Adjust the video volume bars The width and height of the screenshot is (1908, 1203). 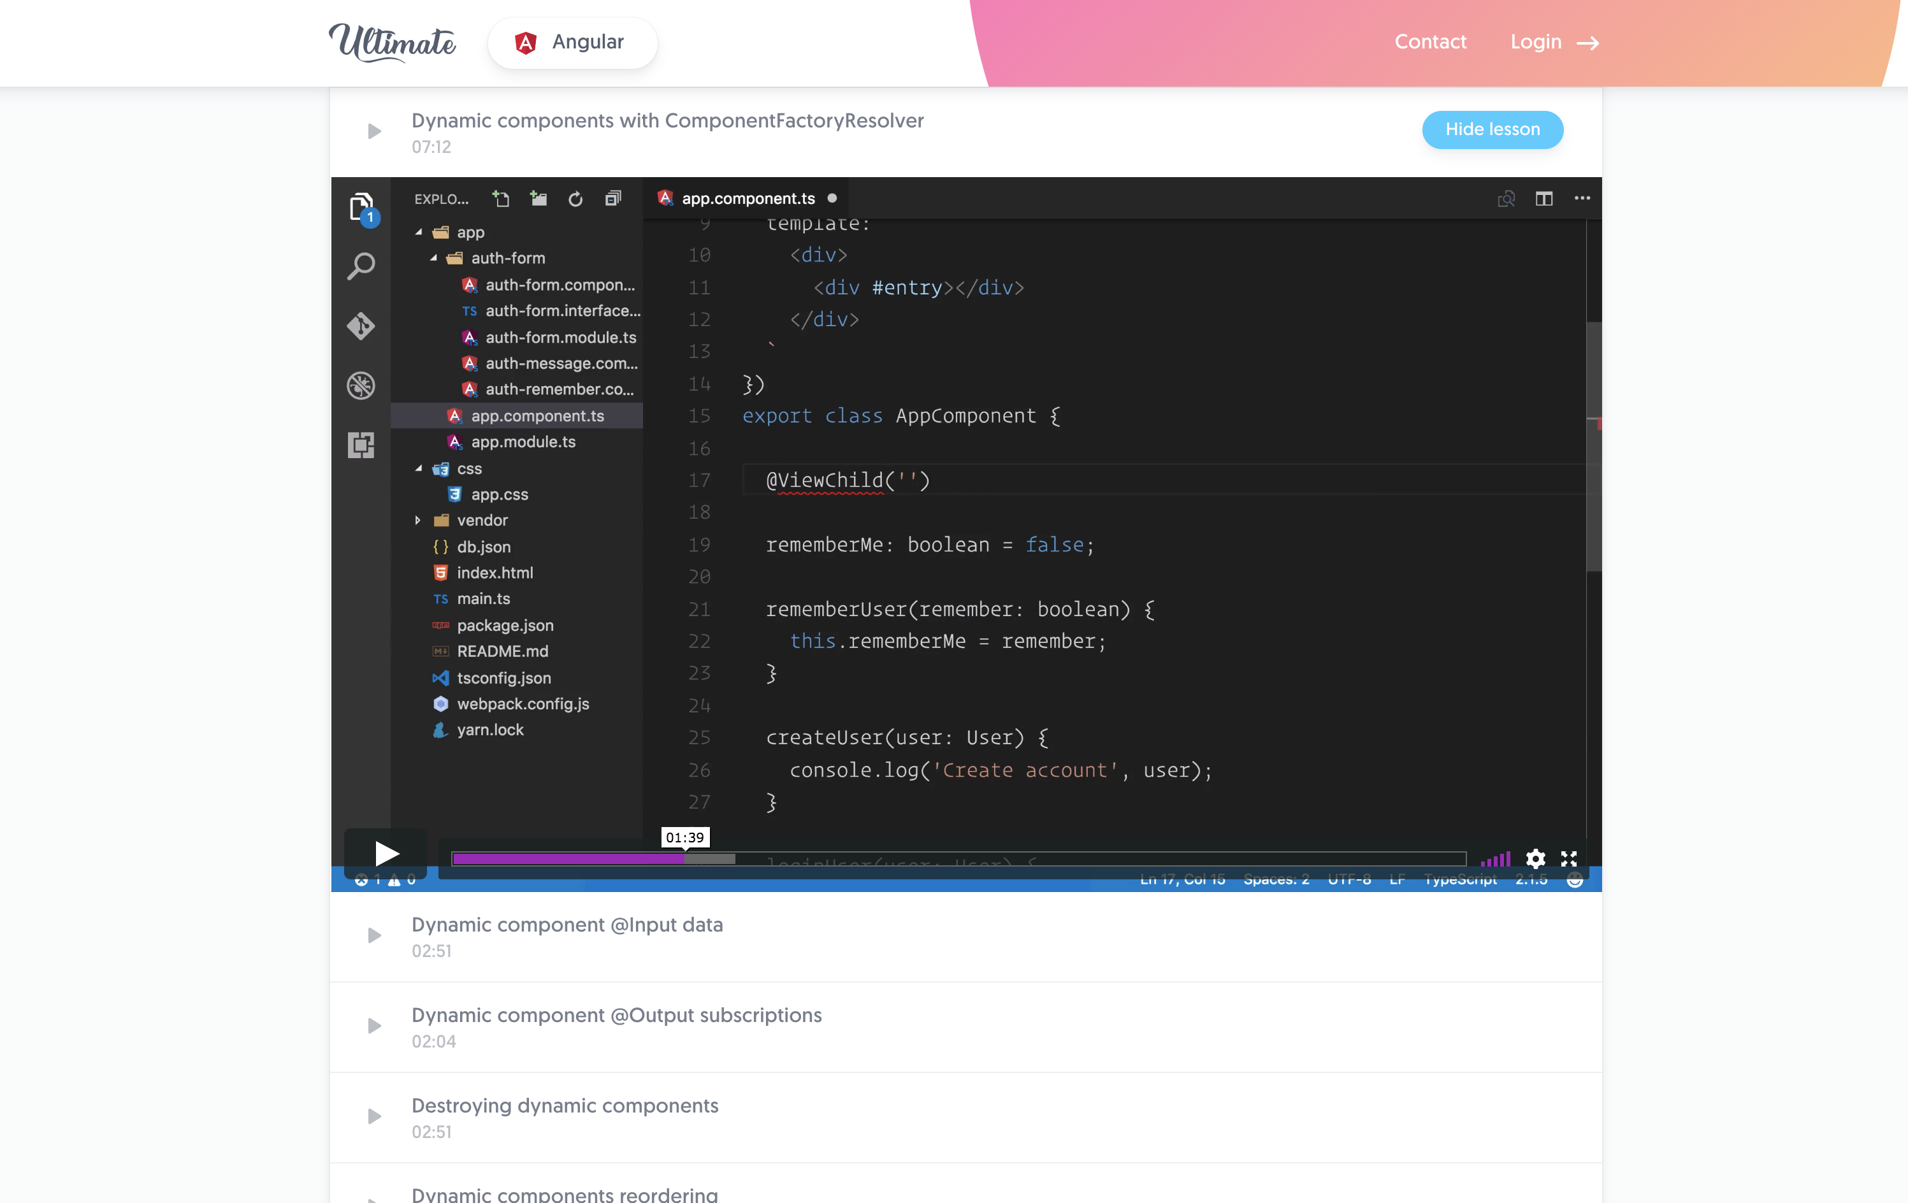click(x=1496, y=859)
